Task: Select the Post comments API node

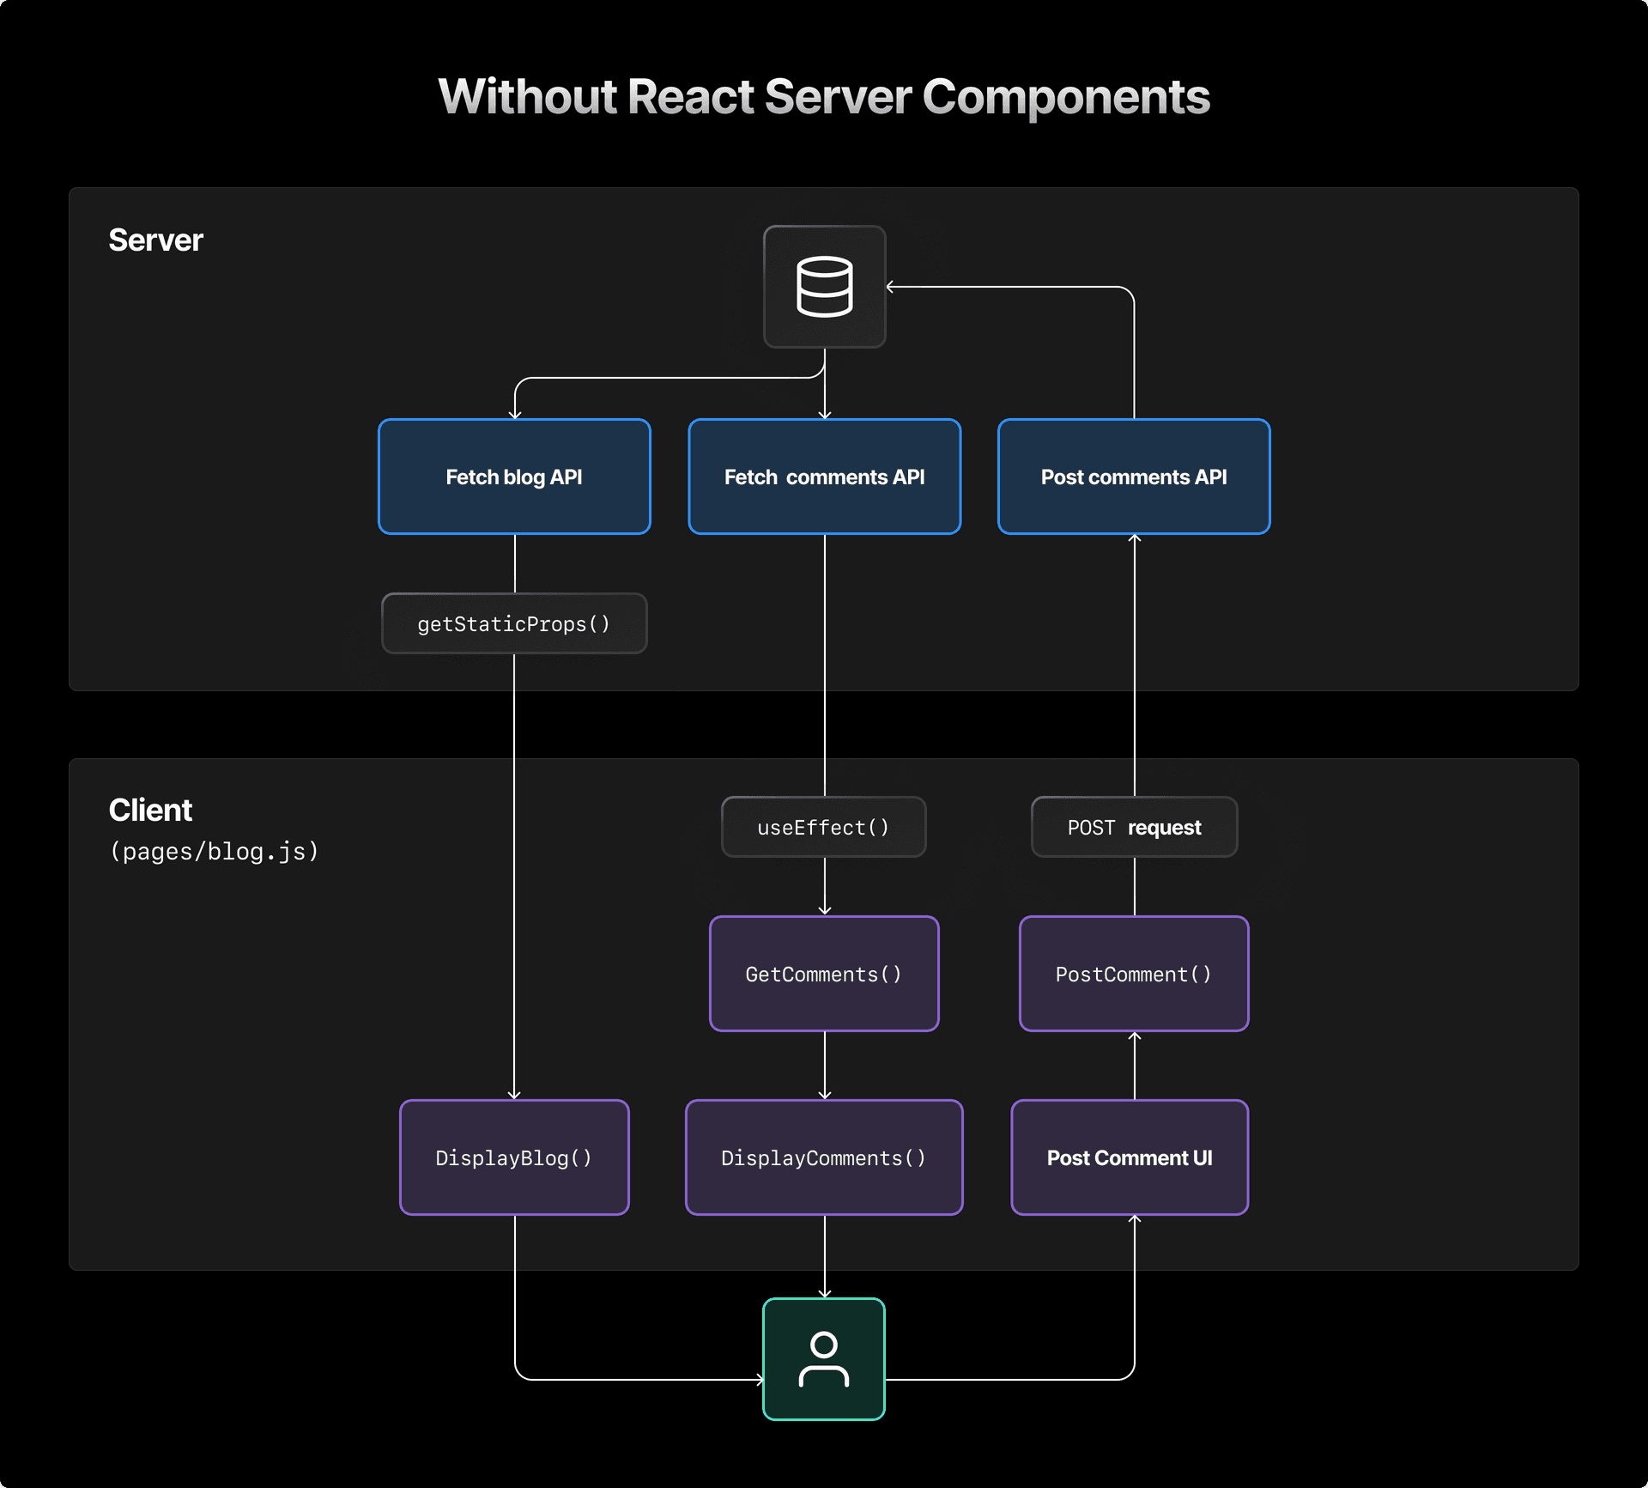Action: click(x=1133, y=477)
